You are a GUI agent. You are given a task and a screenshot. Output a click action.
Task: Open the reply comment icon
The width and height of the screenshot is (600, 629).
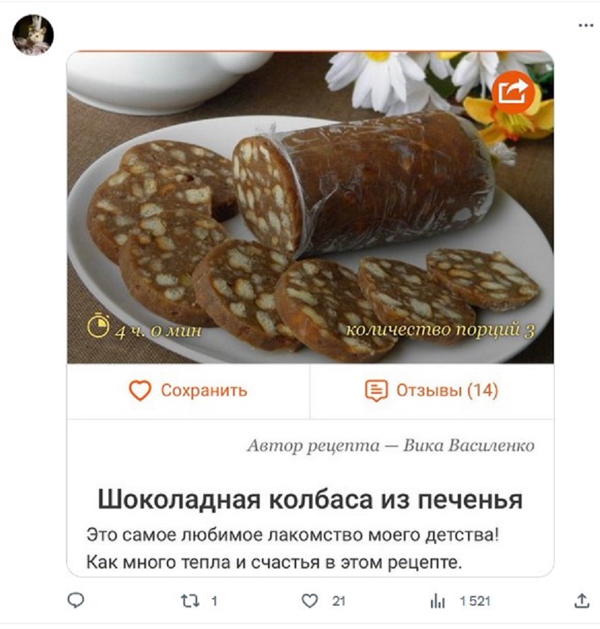[x=76, y=601]
